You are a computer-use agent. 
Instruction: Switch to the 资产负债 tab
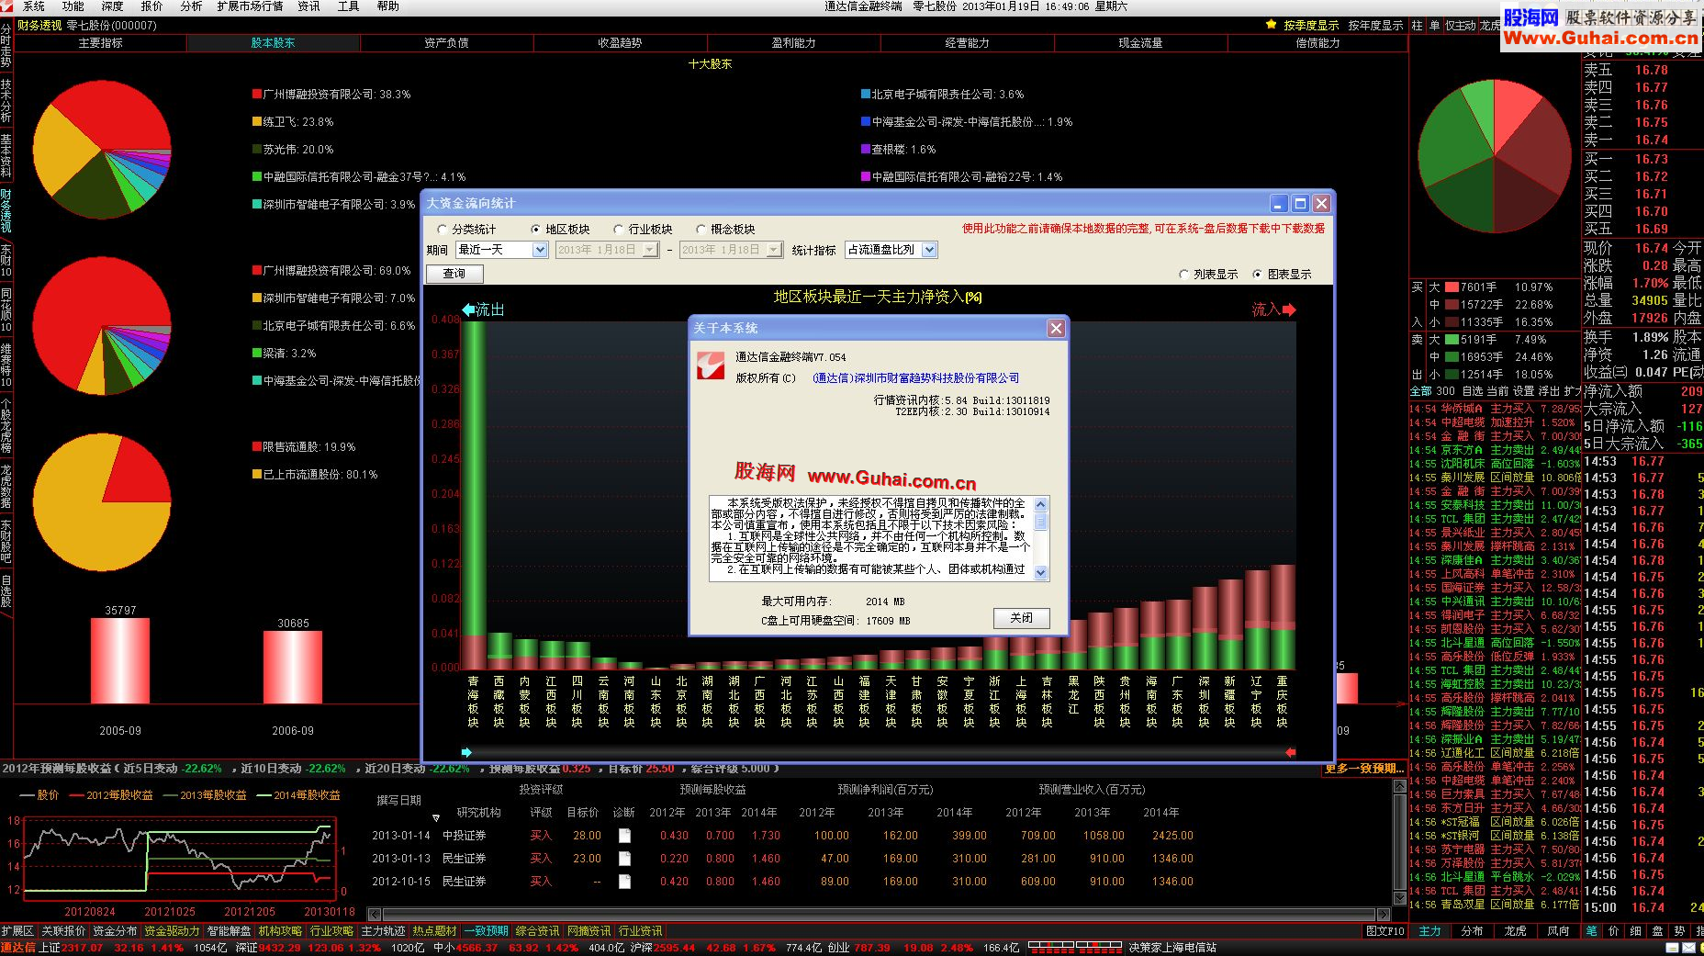click(x=446, y=43)
